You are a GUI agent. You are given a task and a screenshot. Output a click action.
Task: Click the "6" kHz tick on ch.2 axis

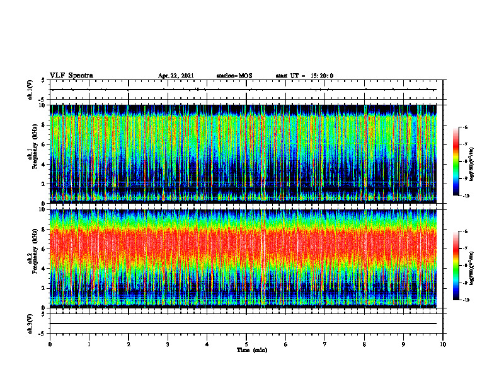(44, 249)
